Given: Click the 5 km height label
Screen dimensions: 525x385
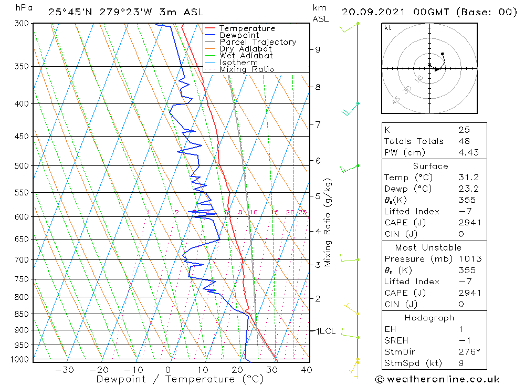Looking at the screenshot, I should pyautogui.click(x=318, y=196).
